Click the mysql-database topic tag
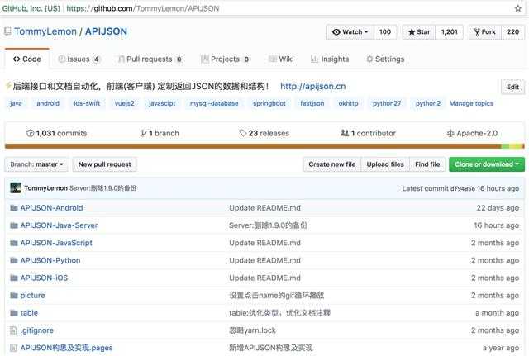The width and height of the screenshot is (529, 356). pos(214,103)
